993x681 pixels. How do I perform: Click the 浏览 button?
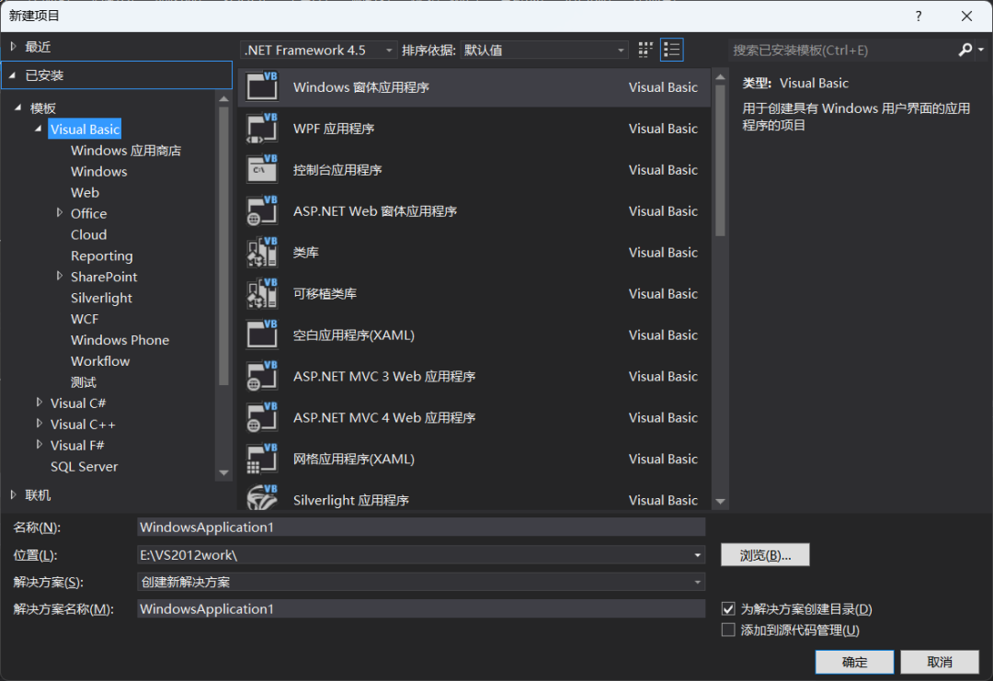(x=765, y=554)
